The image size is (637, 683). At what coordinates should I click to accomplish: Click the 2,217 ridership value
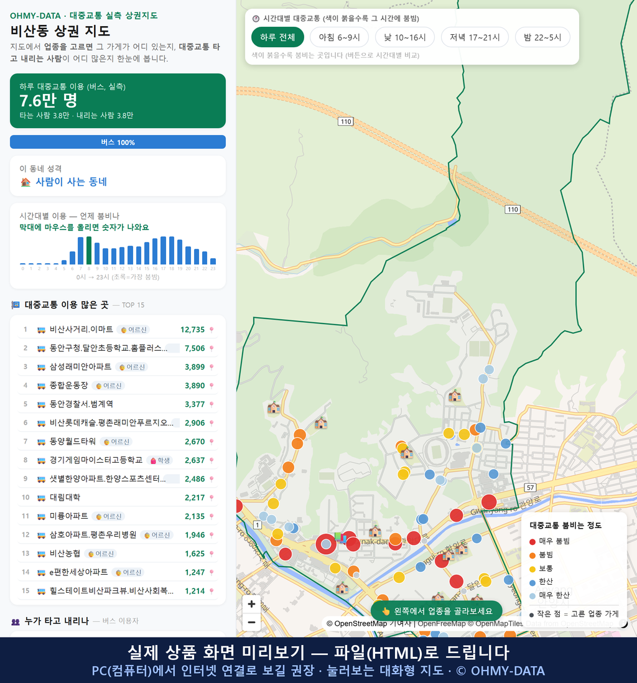[x=195, y=498]
